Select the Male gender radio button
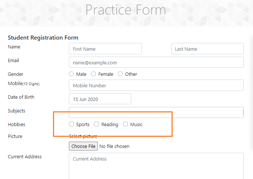The height and width of the screenshot is (179, 253). coord(71,74)
